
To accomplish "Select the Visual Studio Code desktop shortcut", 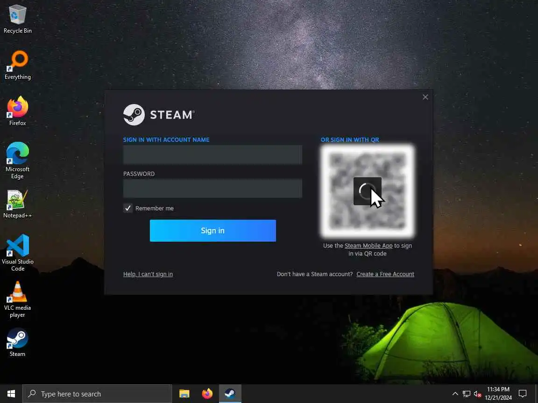I will 17,252.
